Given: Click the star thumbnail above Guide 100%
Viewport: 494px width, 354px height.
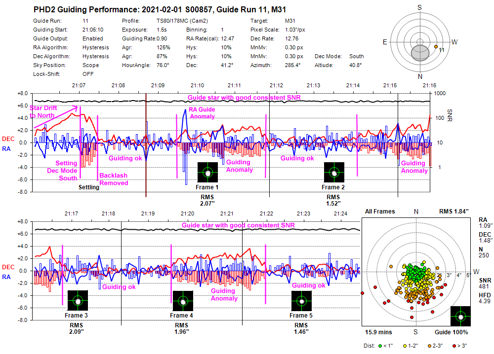Looking at the screenshot, I should tap(460, 316).
